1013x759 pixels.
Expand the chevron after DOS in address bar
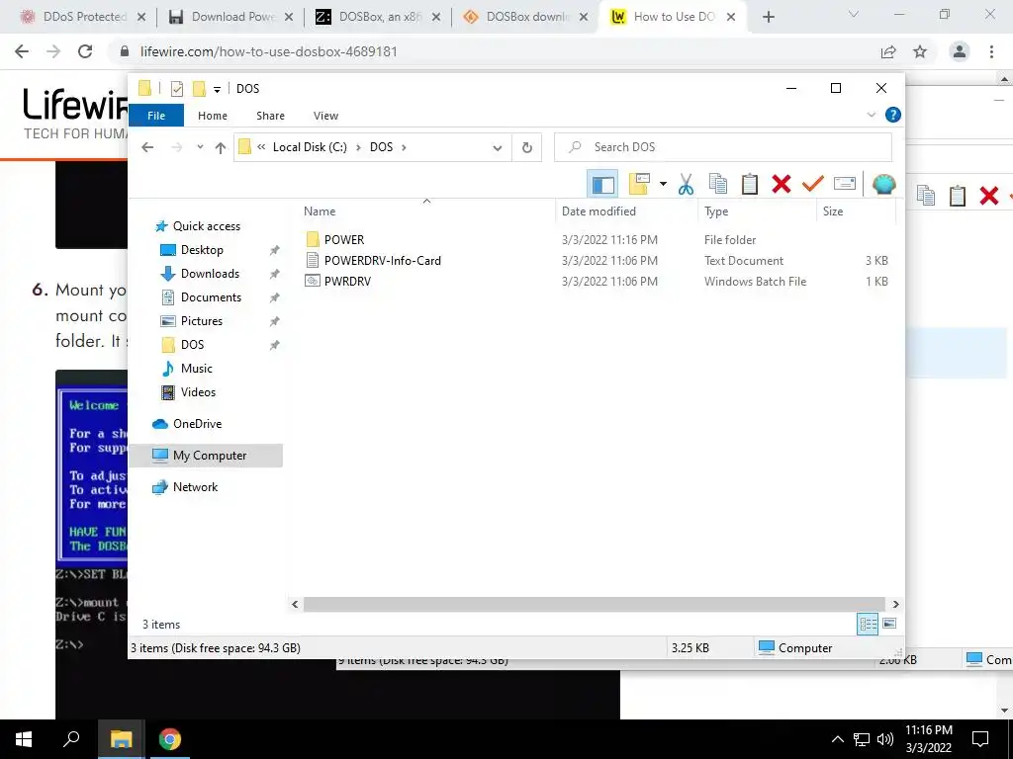click(x=404, y=147)
